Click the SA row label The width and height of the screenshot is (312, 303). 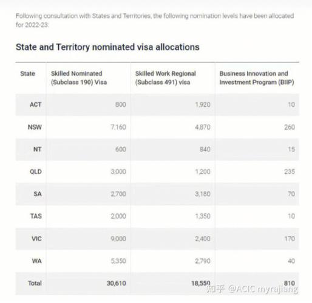pyautogui.click(x=38, y=194)
